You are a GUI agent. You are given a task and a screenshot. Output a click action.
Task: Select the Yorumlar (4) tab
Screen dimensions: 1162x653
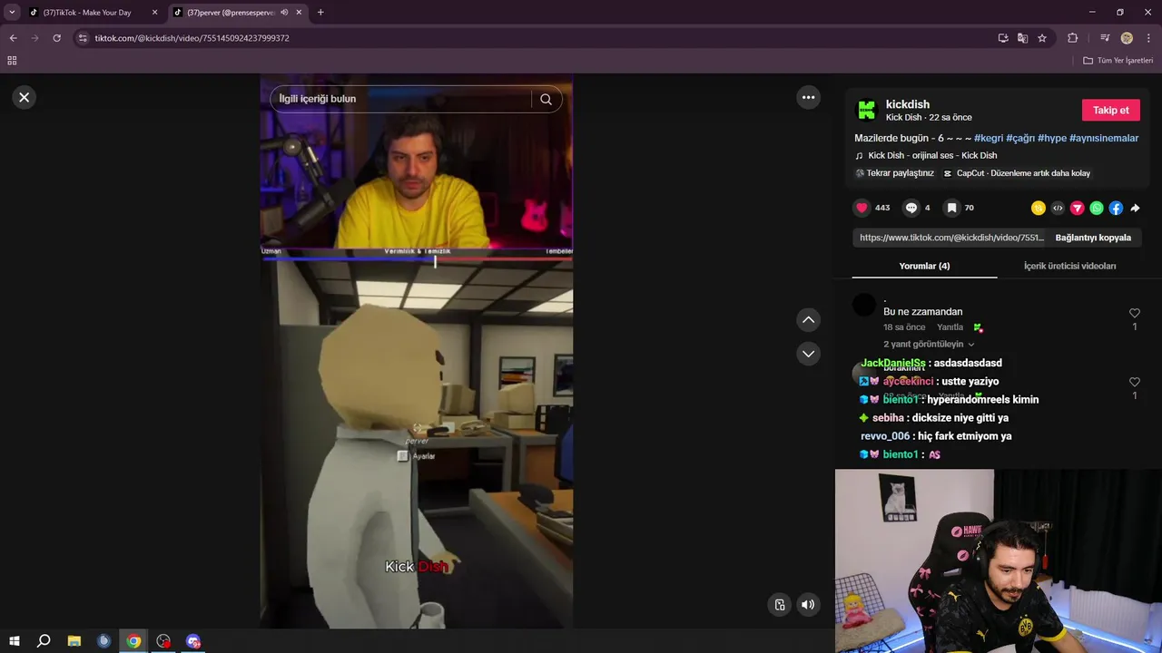[924, 266]
